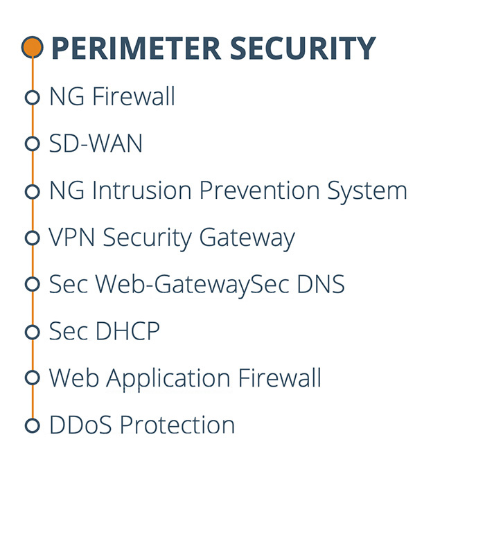Click the SD-WAN text entry
The height and width of the screenshot is (539, 485).
[96, 143]
